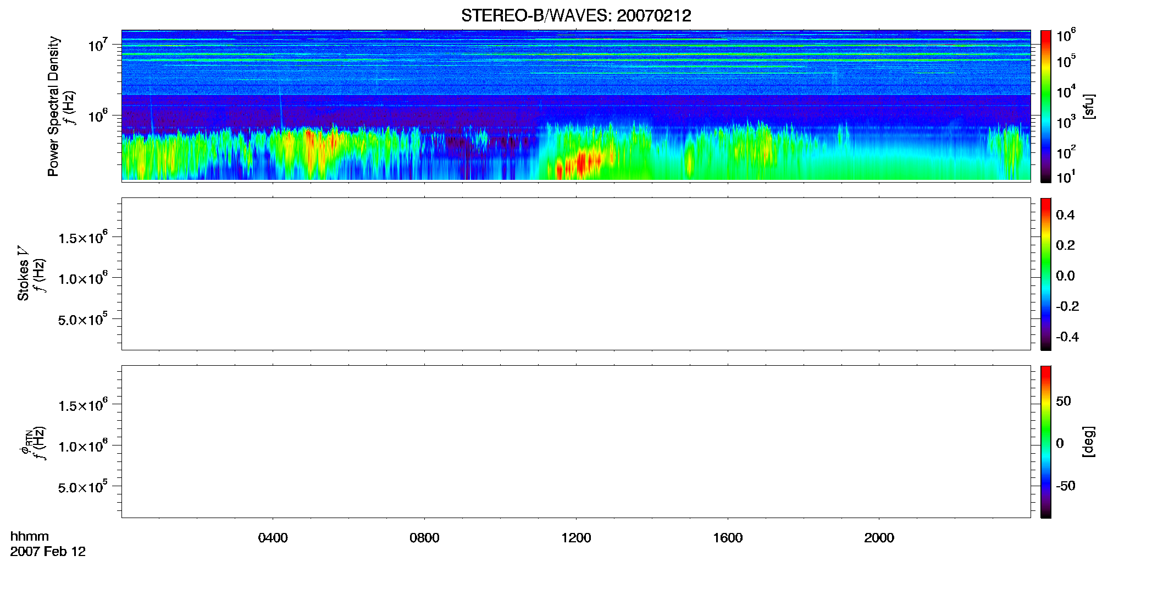Image resolution: width=1152 pixels, height=594 pixels.
Task: Click the -50 tick on degree colorbar
Action: click(1066, 486)
